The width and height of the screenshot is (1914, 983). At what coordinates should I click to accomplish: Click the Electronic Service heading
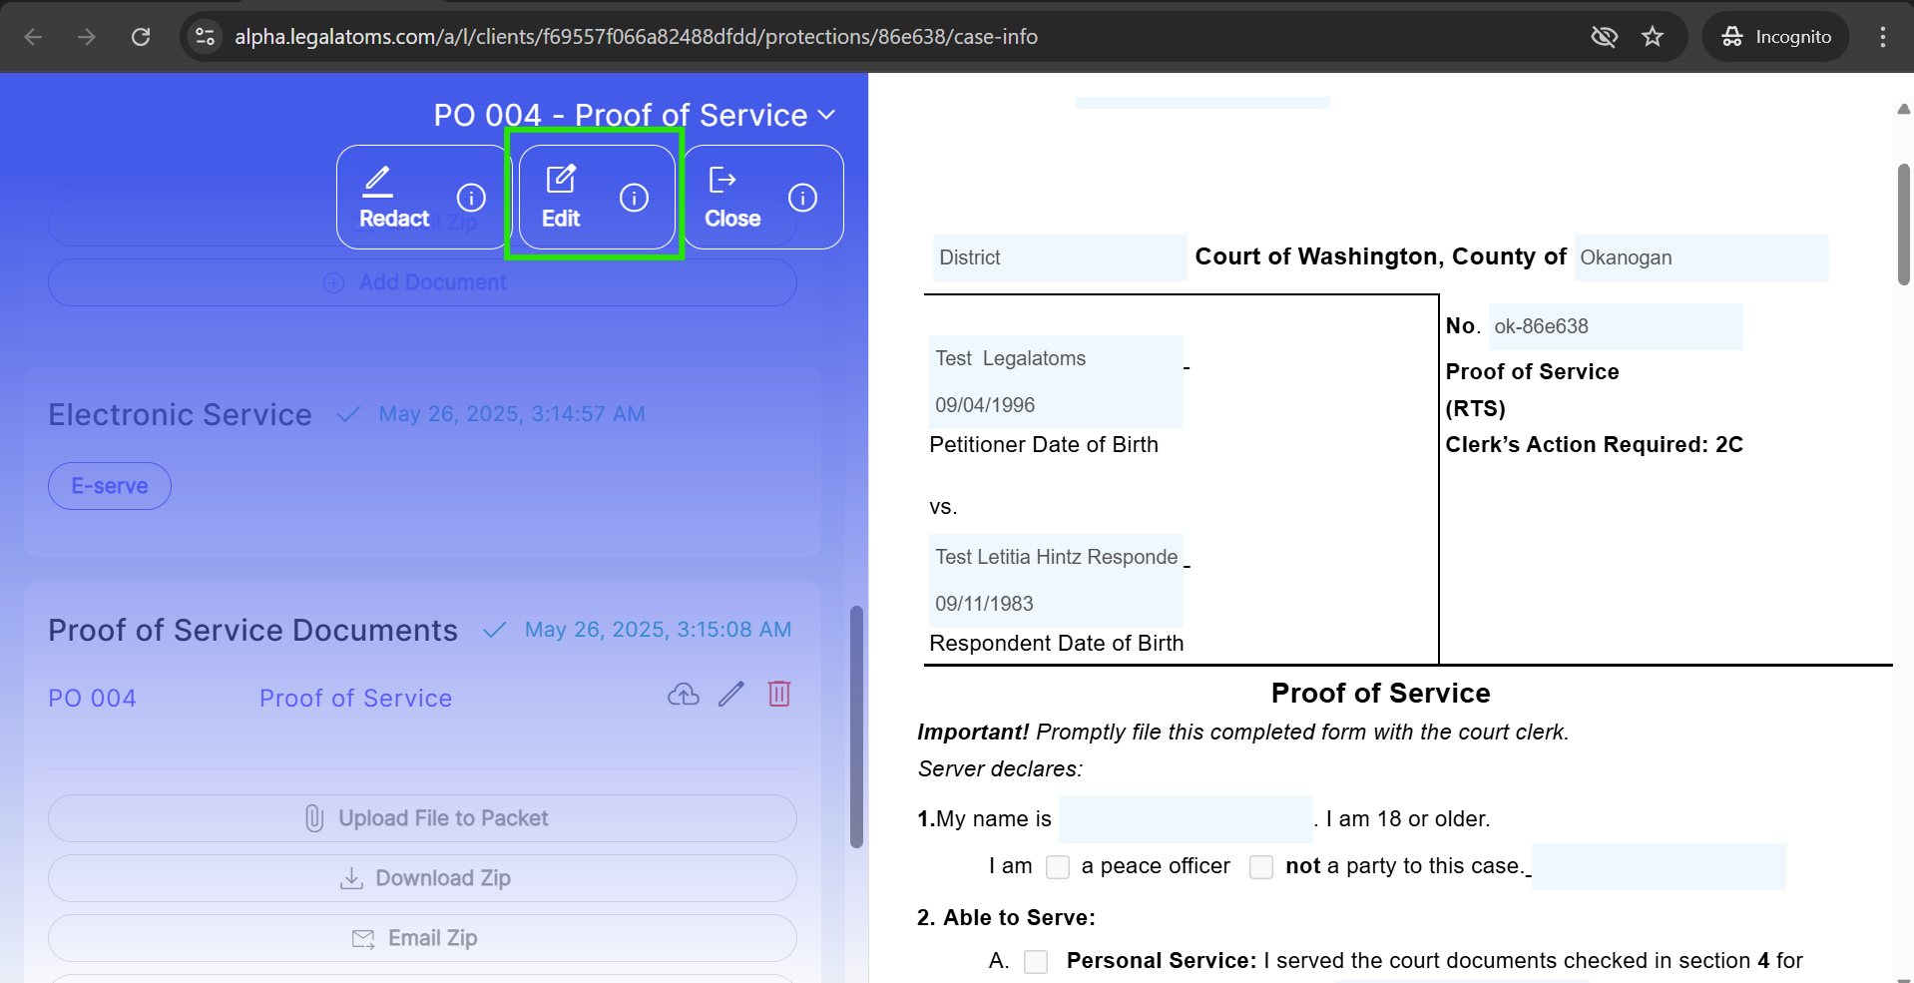tap(180, 414)
